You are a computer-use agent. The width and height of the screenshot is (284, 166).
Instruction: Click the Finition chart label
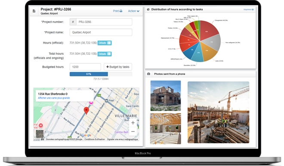pos(173,28)
